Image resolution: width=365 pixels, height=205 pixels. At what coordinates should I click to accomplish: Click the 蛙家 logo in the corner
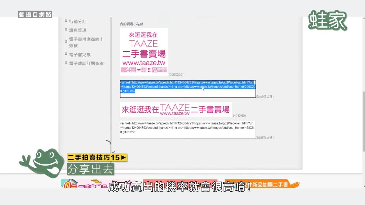pyautogui.click(x=328, y=21)
